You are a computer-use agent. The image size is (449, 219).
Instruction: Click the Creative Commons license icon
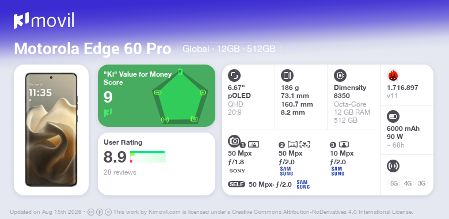(91, 212)
